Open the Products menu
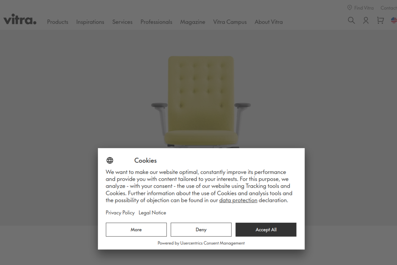This screenshot has width=397, height=265. [x=58, y=22]
